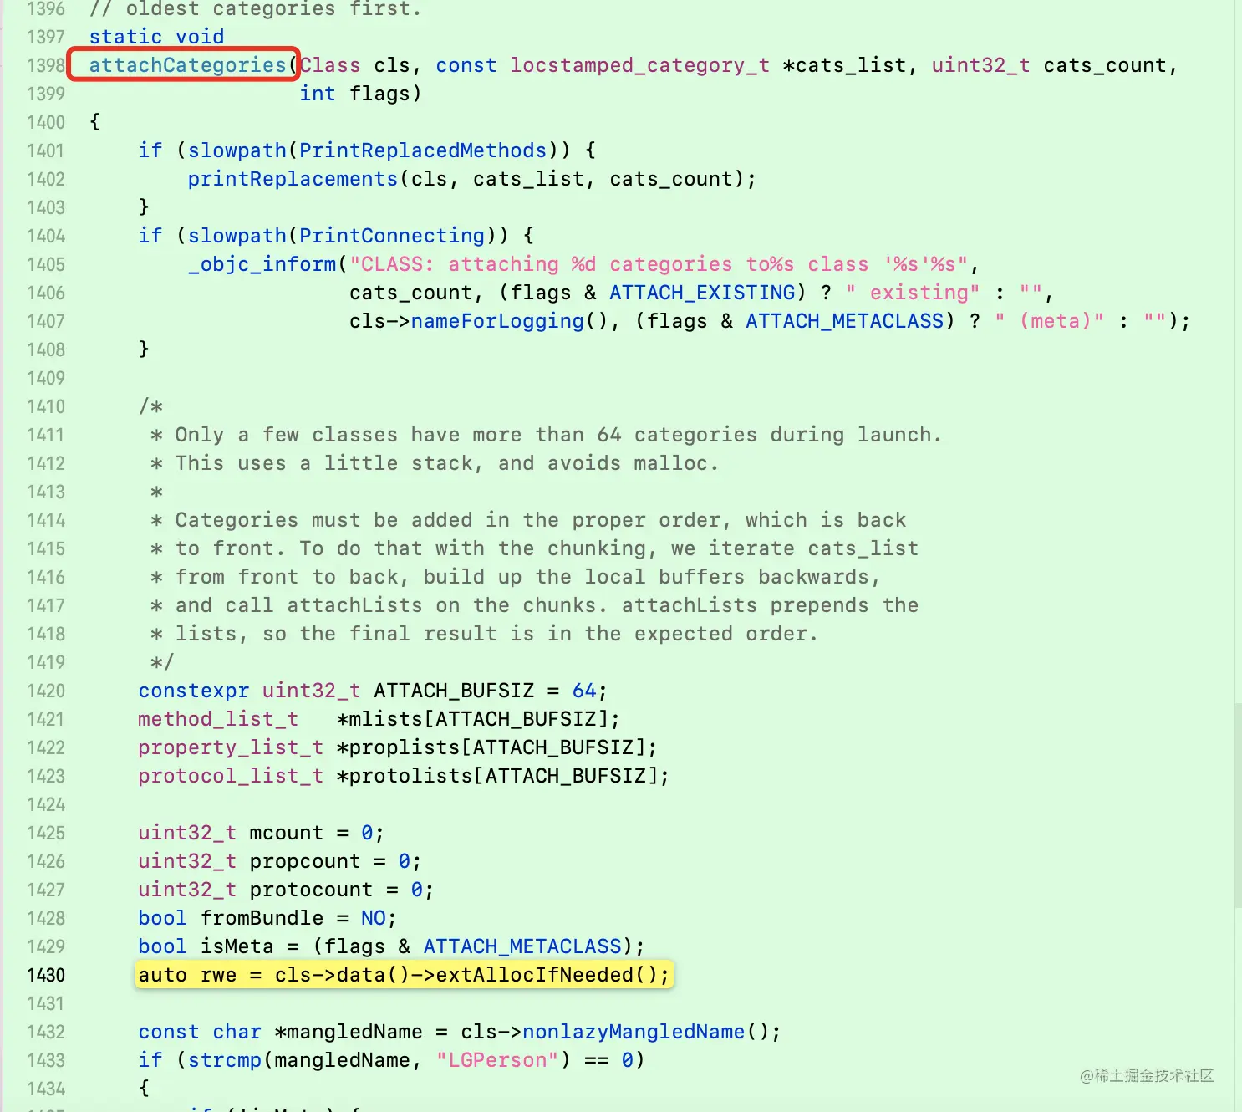Click the PrintConnecting identifier

coord(392,236)
